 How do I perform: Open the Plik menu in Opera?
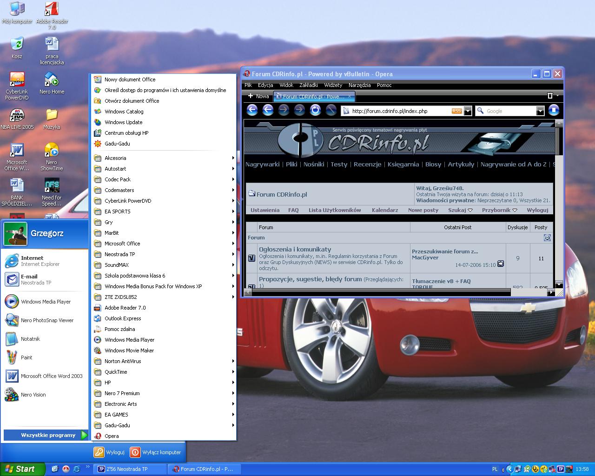point(248,85)
